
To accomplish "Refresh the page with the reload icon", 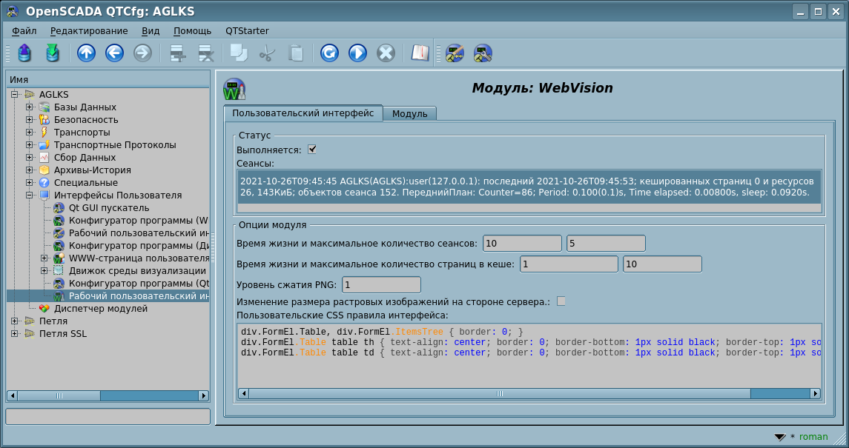I will pos(330,53).
